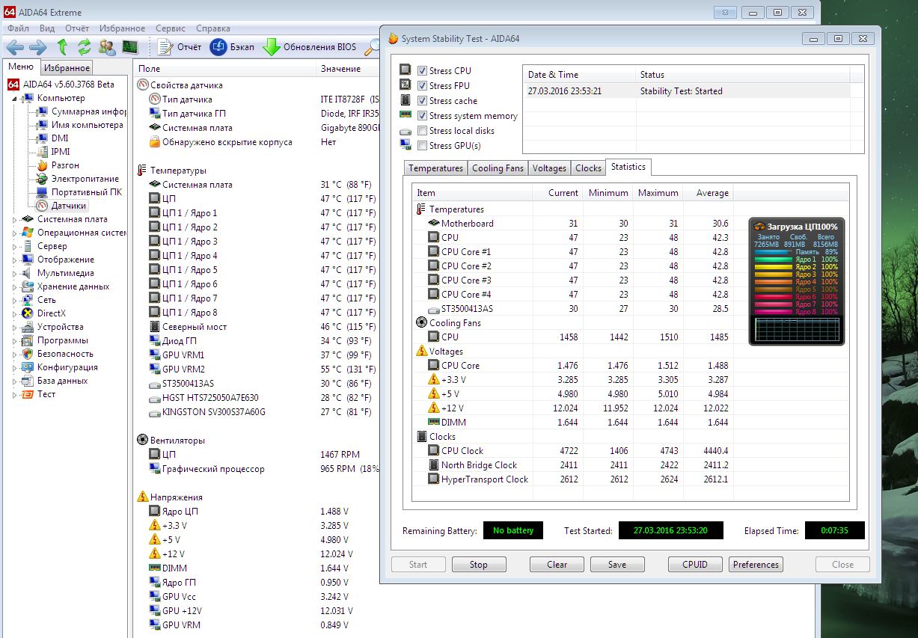Image resolution: width=918 pixels, height=638 pixels.
Task: Enable the Stress GPU(s) checkbox
Action: [422, 145]
